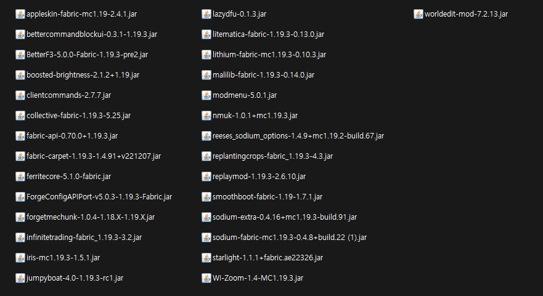Image resolution: width=543 pixels, height=296 pixels.
Task: Select fabric-carpet-1.19.3-1.4.91+v221207.jar file name
Action: (x=94, y=156)
